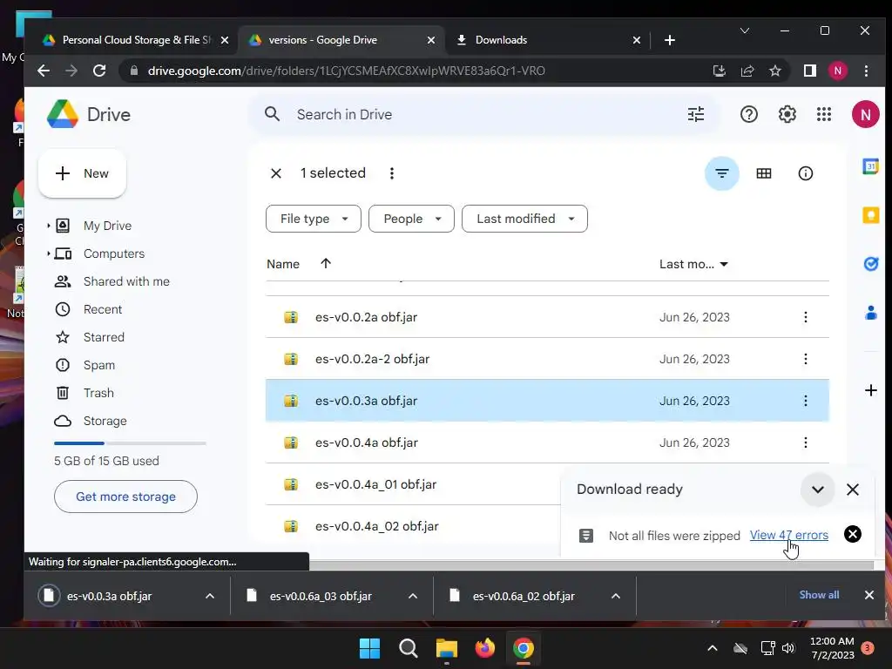Open the search options filter icon
Screen dimensions: 892x669
point(696,114)
